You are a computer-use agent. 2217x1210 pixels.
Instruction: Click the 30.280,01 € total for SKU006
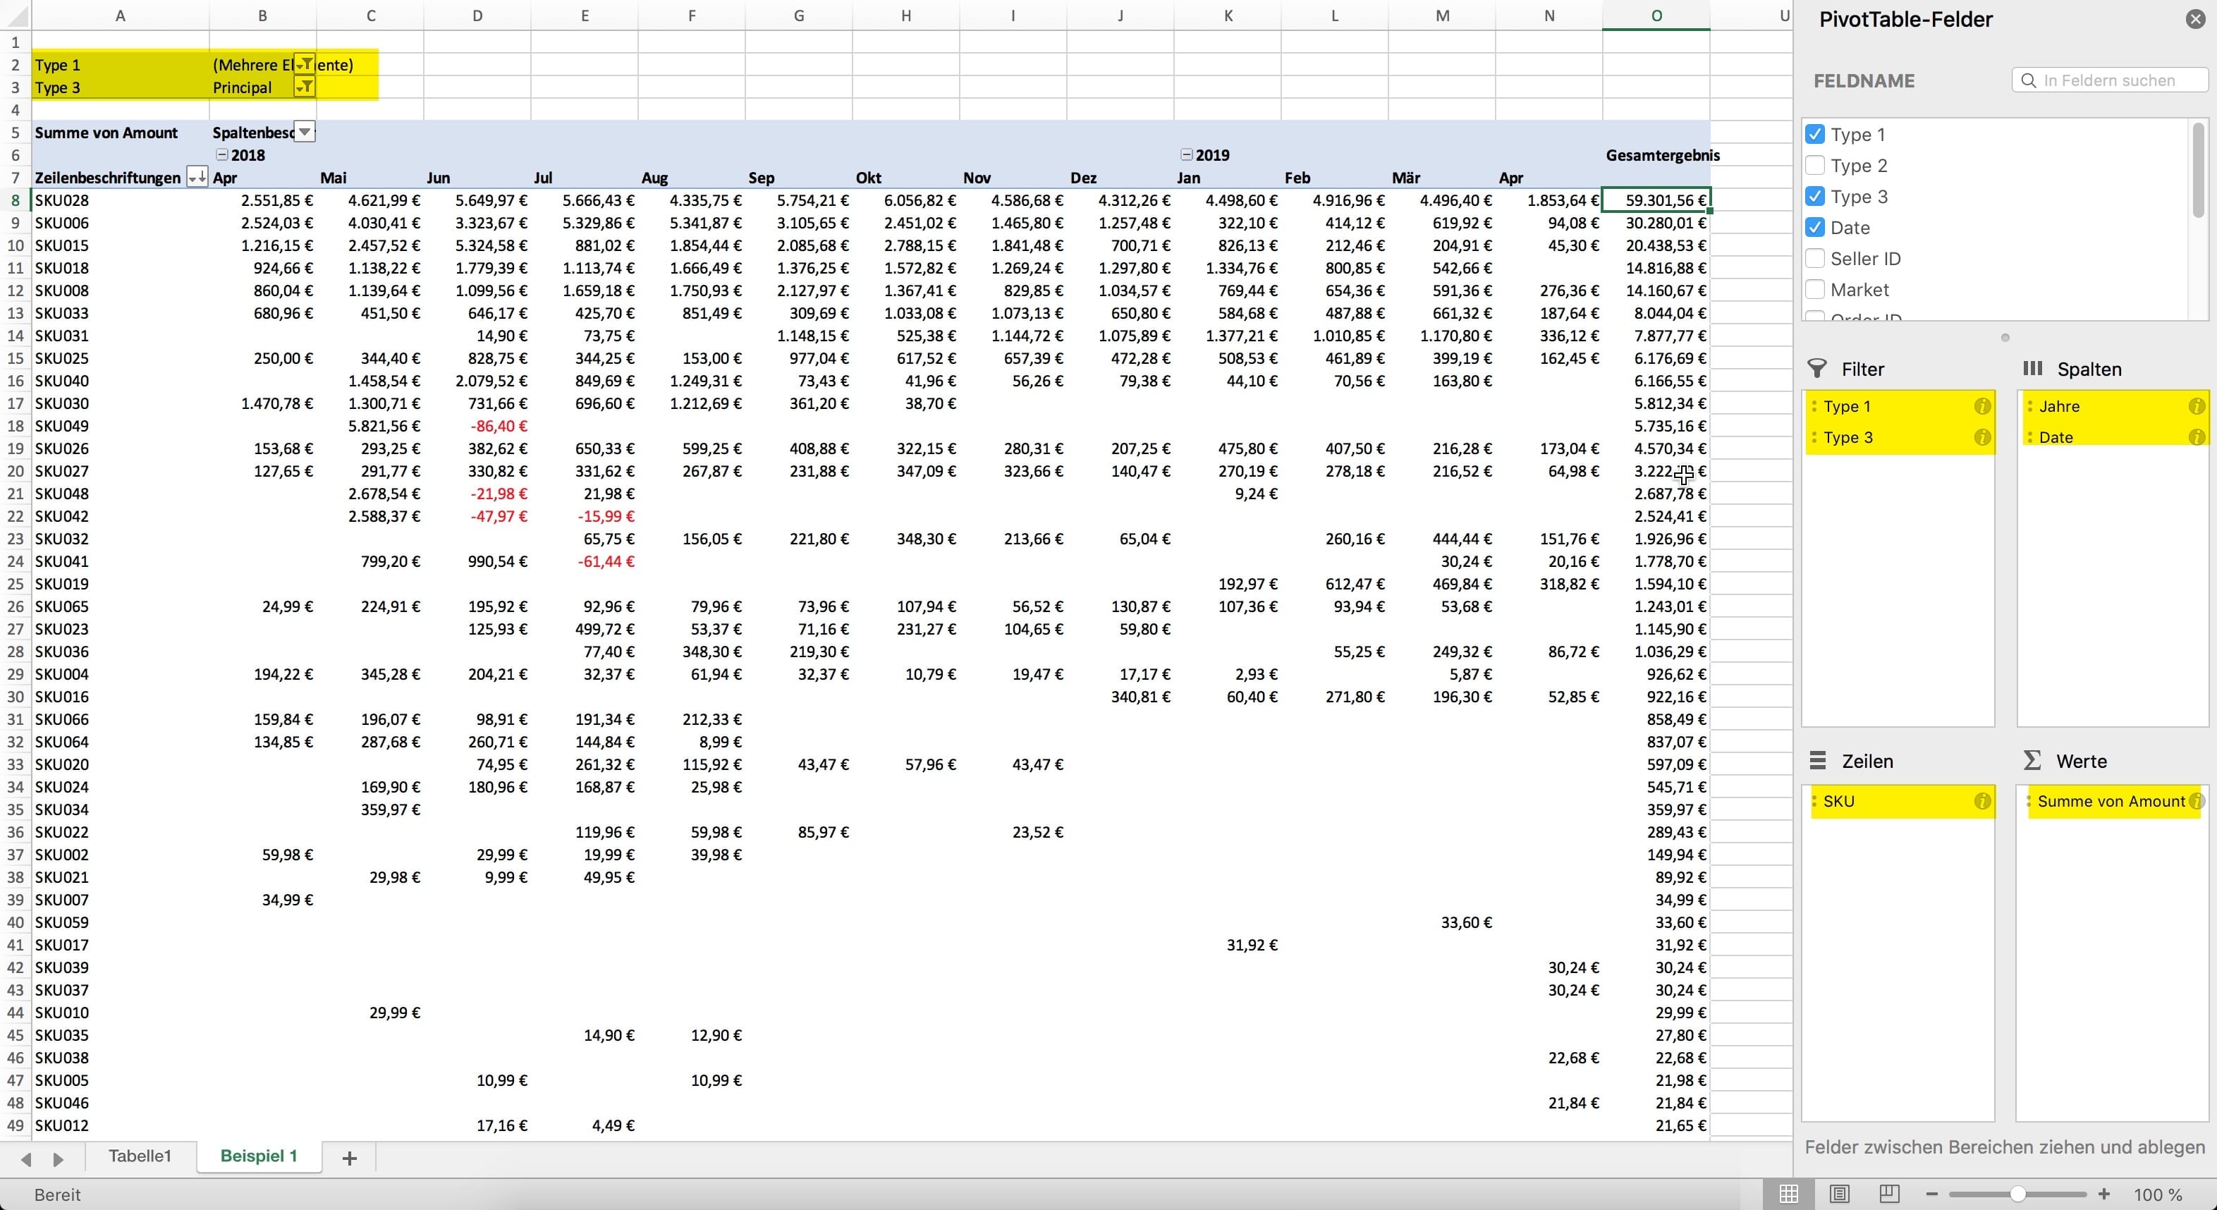(1656, 223)
